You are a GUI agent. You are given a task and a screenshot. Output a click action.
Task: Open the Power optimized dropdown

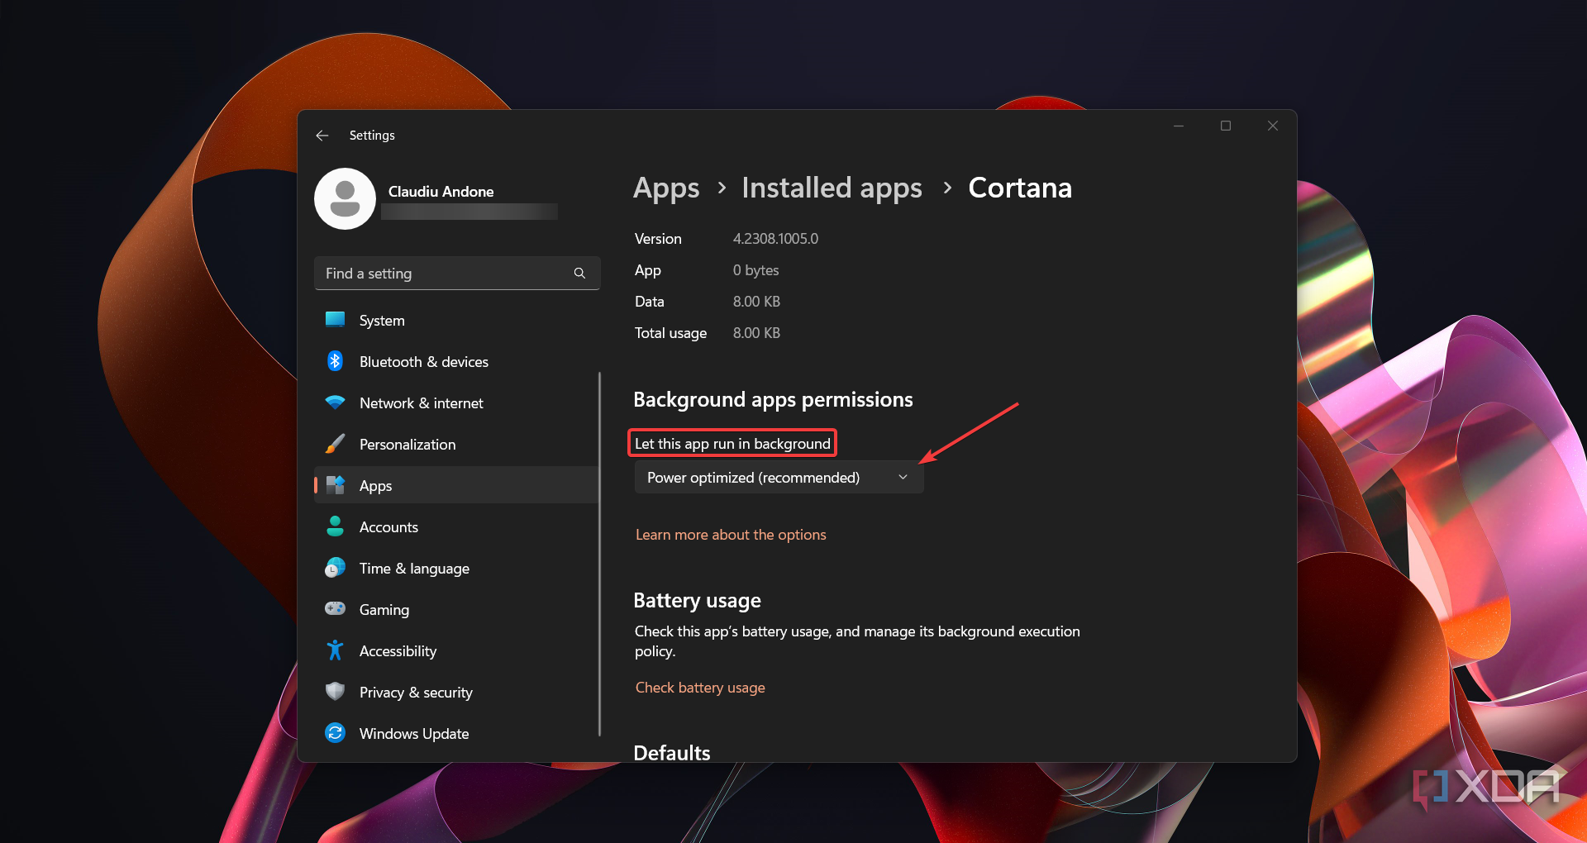tap(779, 478)
